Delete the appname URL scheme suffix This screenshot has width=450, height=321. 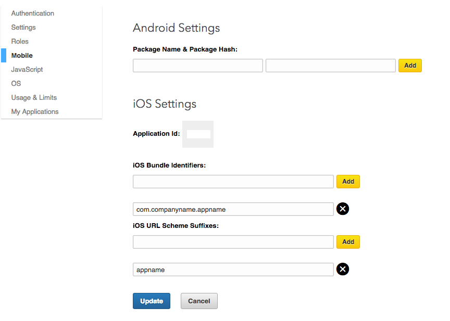pyautogui.click(x=342, y=269)
